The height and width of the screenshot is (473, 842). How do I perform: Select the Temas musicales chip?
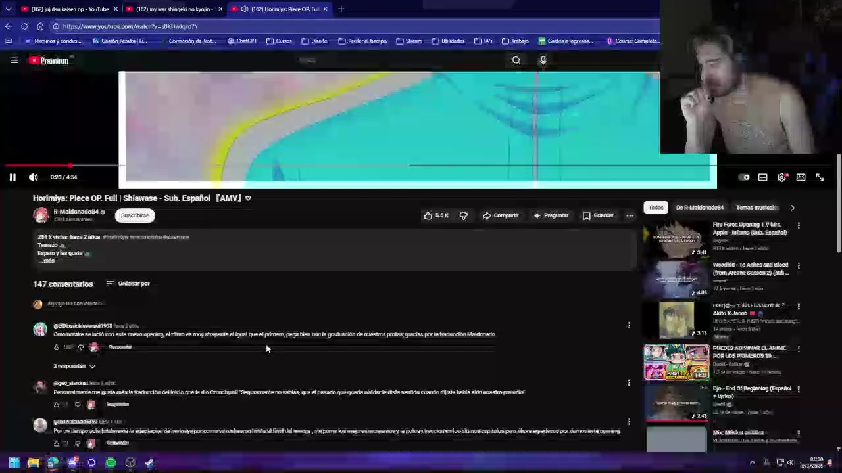(x=756, y=208)
